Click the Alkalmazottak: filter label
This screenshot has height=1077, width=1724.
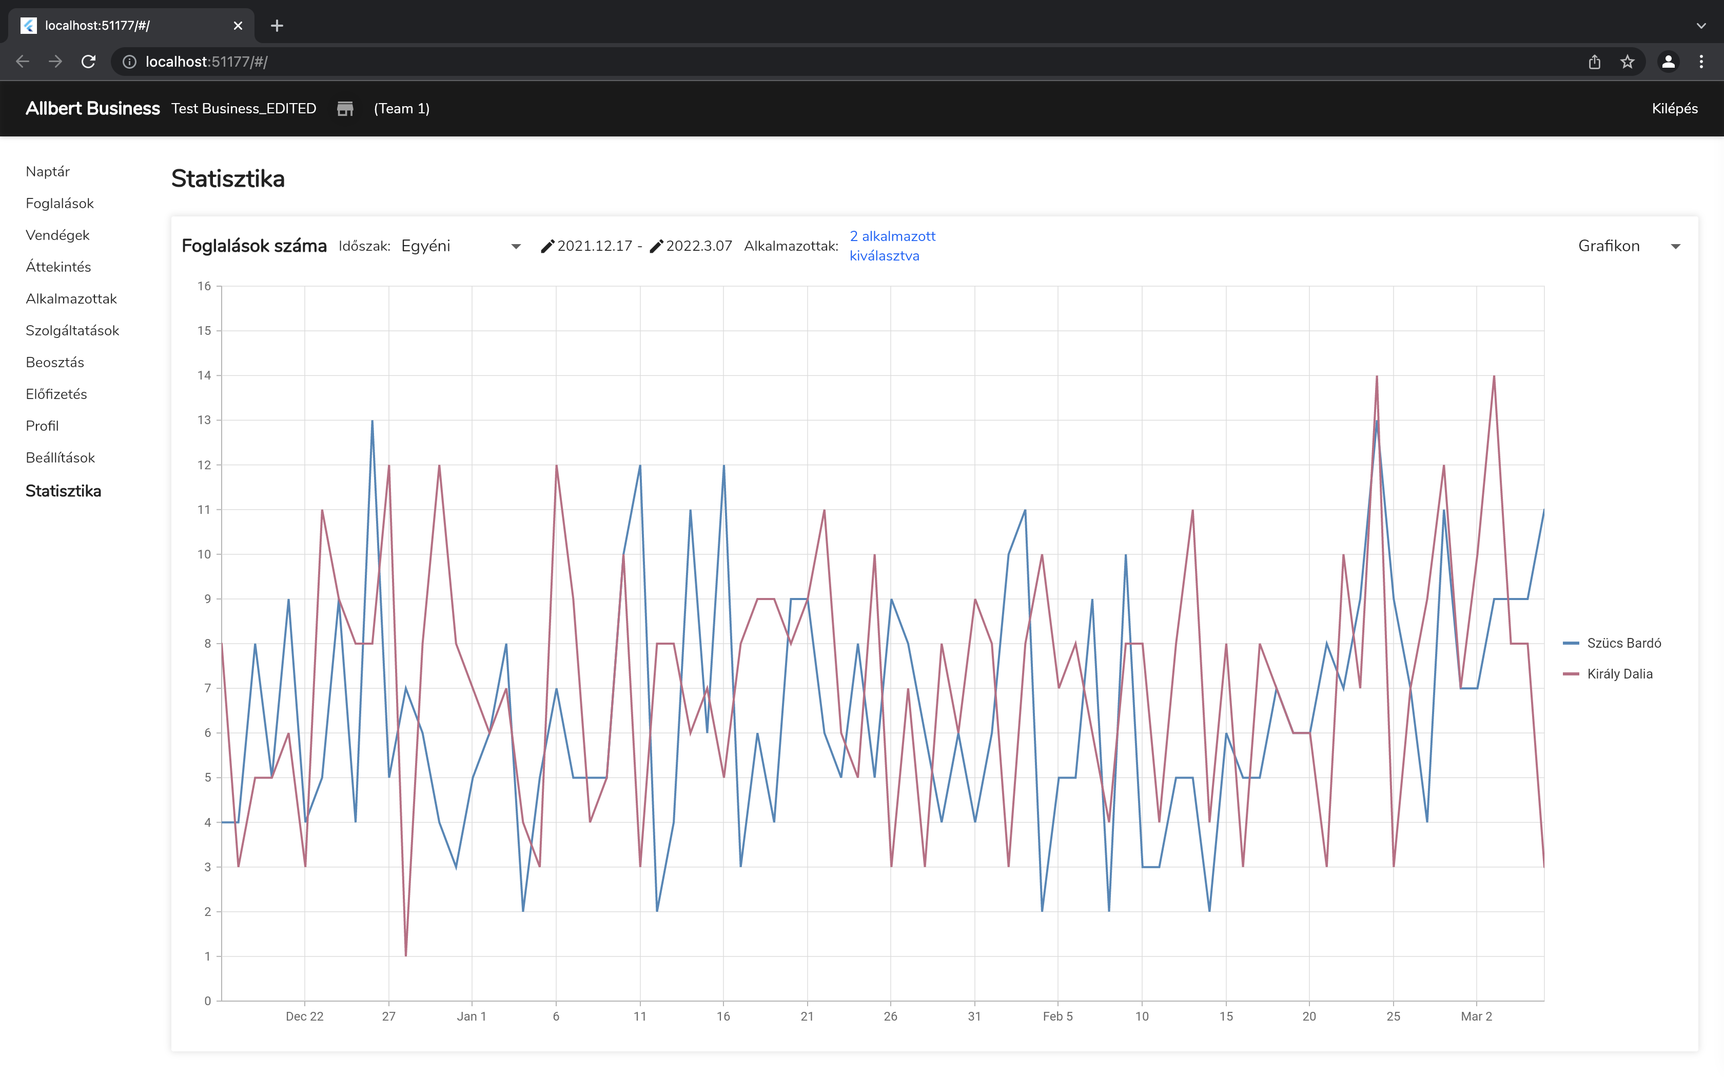[792, 247]
